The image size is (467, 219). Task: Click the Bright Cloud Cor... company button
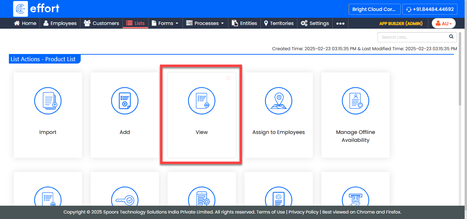pyautogui.click(x=374, y=9)
